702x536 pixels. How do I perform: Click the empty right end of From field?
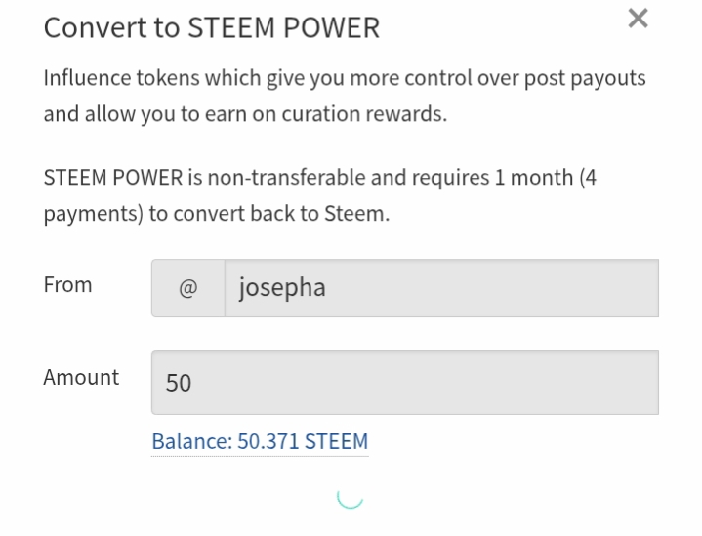(605, 288)
